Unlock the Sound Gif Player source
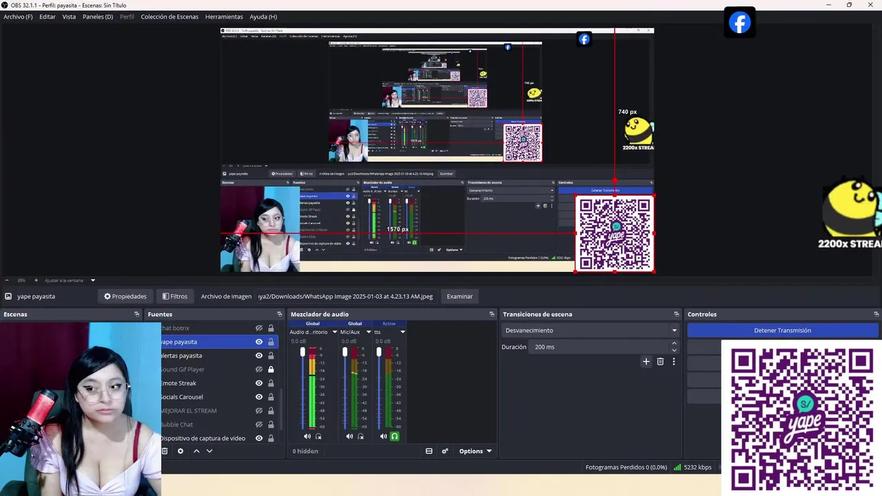Screen dimensions: 882x496 [x=271, y=369]
